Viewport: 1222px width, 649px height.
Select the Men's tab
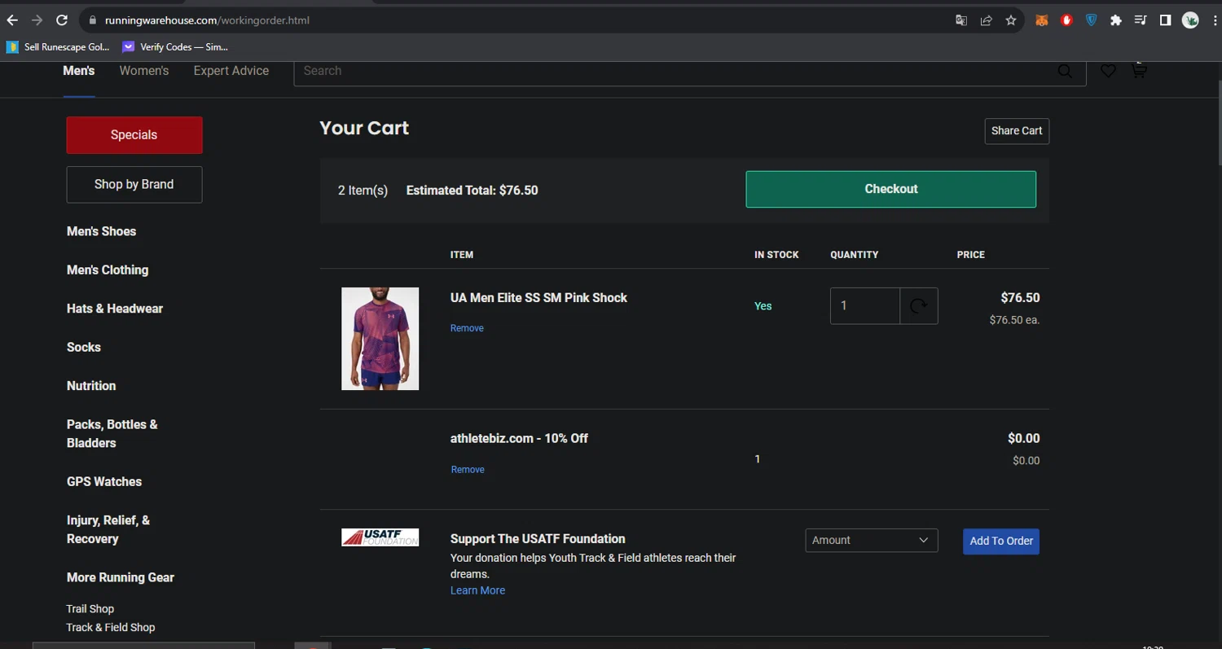point(79,71)
